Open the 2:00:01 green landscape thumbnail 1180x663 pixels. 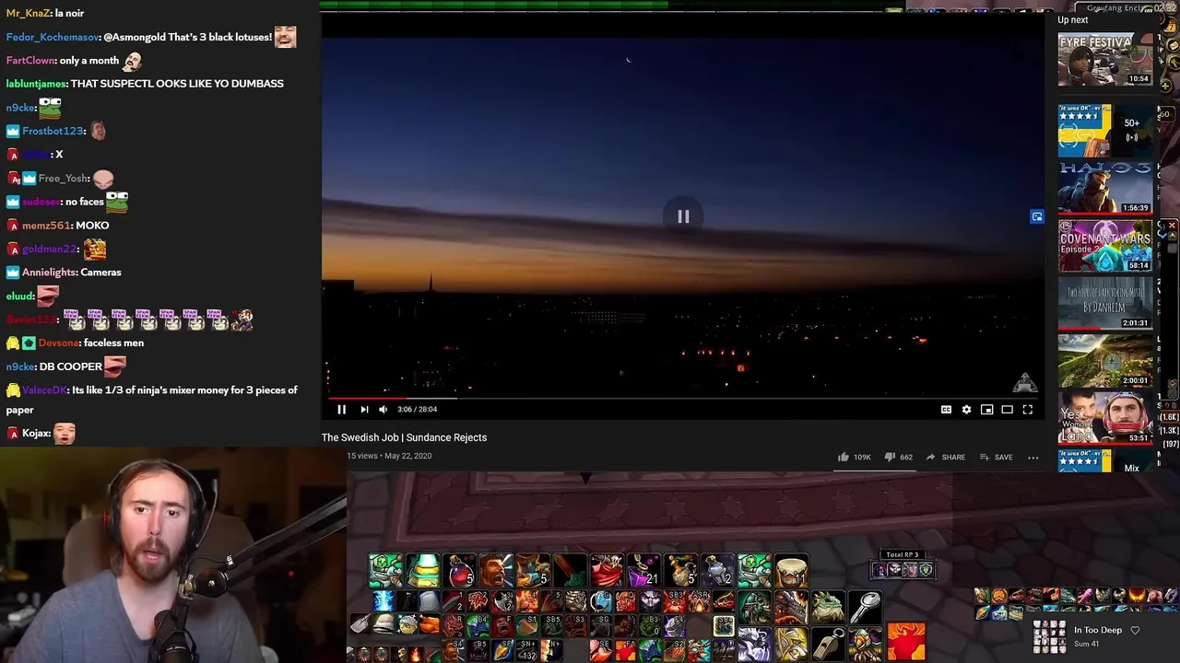(1104, 360)
